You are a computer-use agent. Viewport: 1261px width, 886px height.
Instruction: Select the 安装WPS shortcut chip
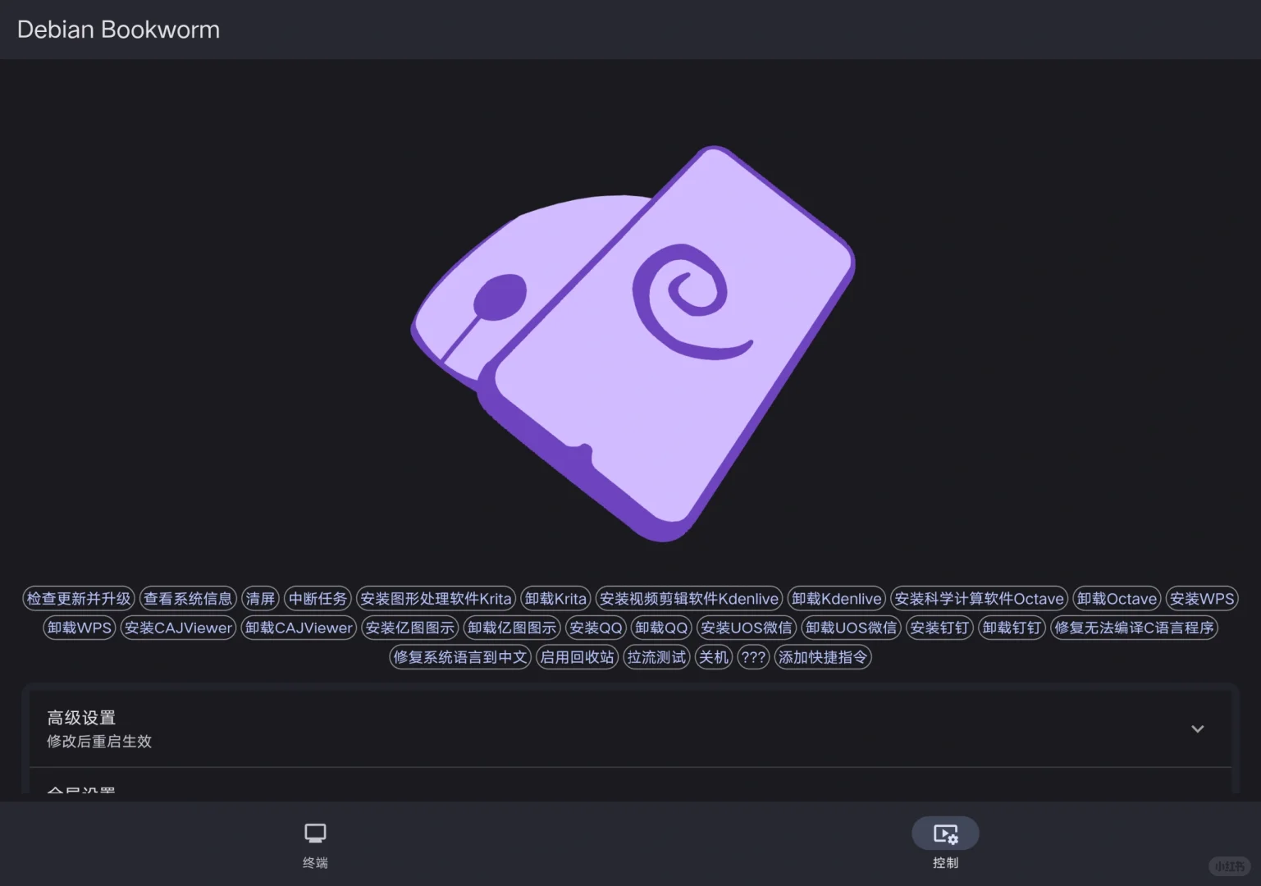point(1203,598)
